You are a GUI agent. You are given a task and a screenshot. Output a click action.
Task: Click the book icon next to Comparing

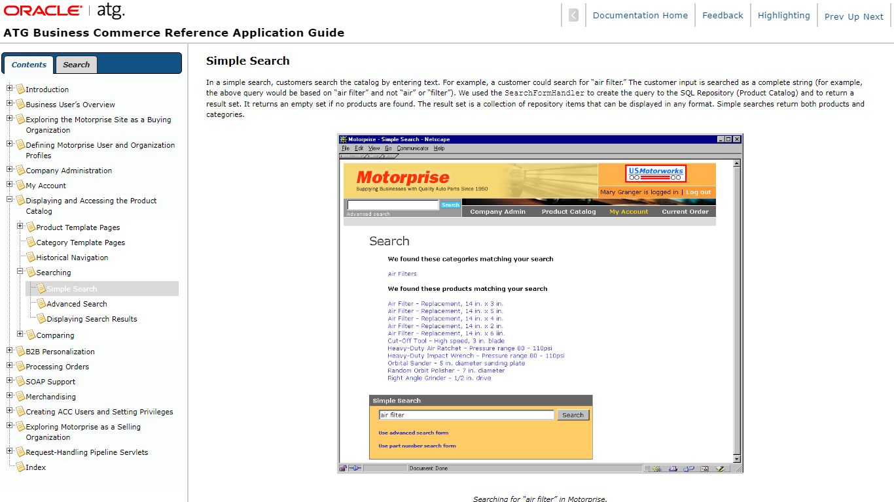31,335
